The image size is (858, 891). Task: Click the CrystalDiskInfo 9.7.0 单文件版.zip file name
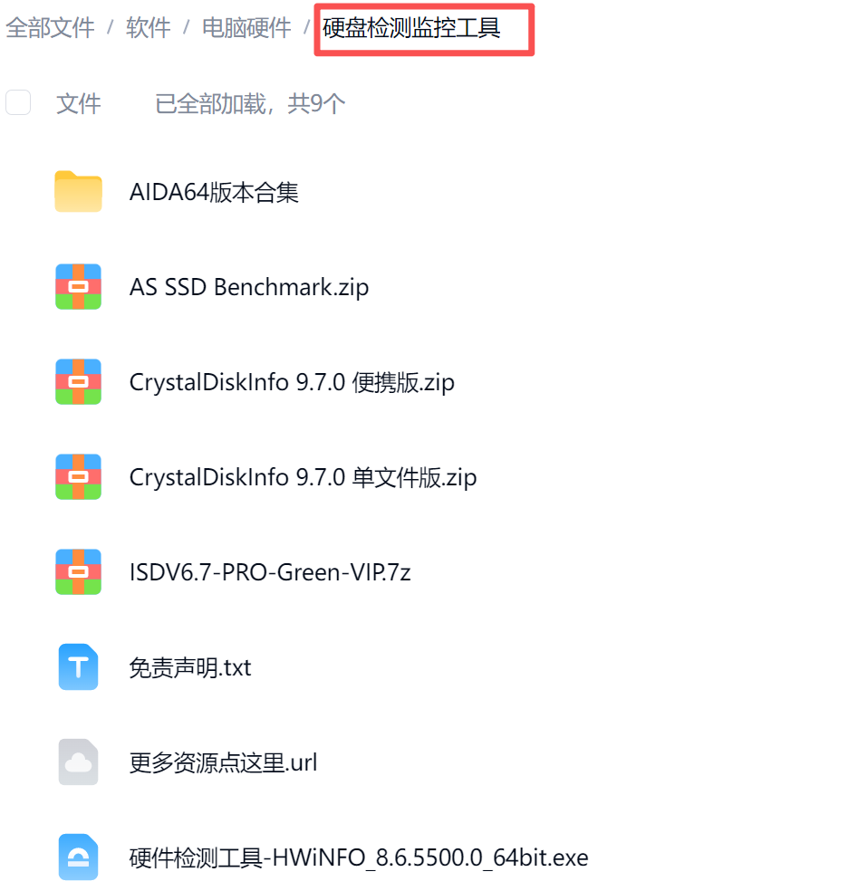(x=303, y=477)
